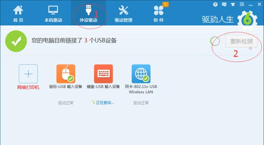This screenshot has height=145, width=264.
Task: Click the 重新检测 button
Action: (241, 41)
